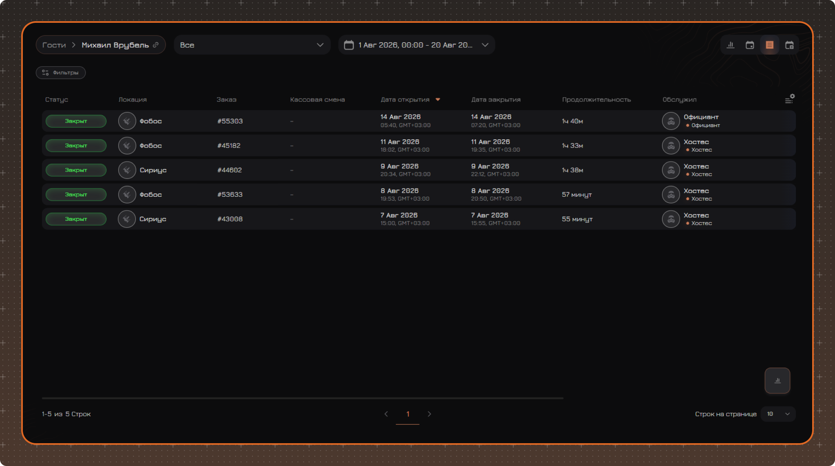
Task: Click duration 1ч 38м
Action: tap(572, 170)
